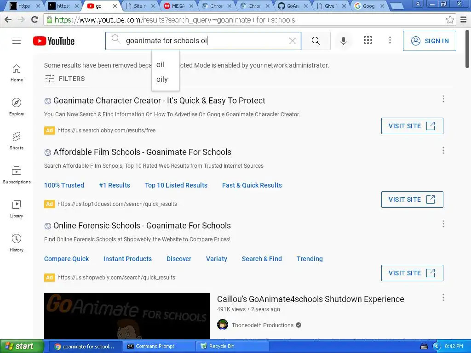Open the Chrome user profile icon

click(418, 4)
